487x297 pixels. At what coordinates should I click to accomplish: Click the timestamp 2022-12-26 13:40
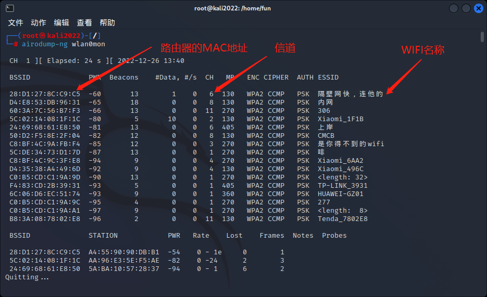tap(151, 61)
